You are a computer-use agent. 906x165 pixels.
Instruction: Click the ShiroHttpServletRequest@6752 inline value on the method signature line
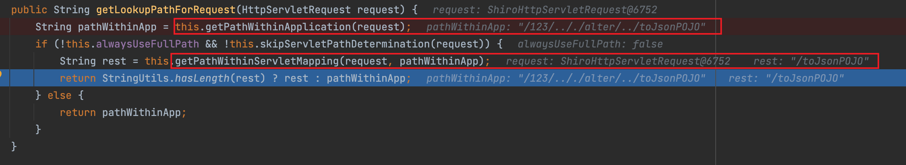click(572, 10)
